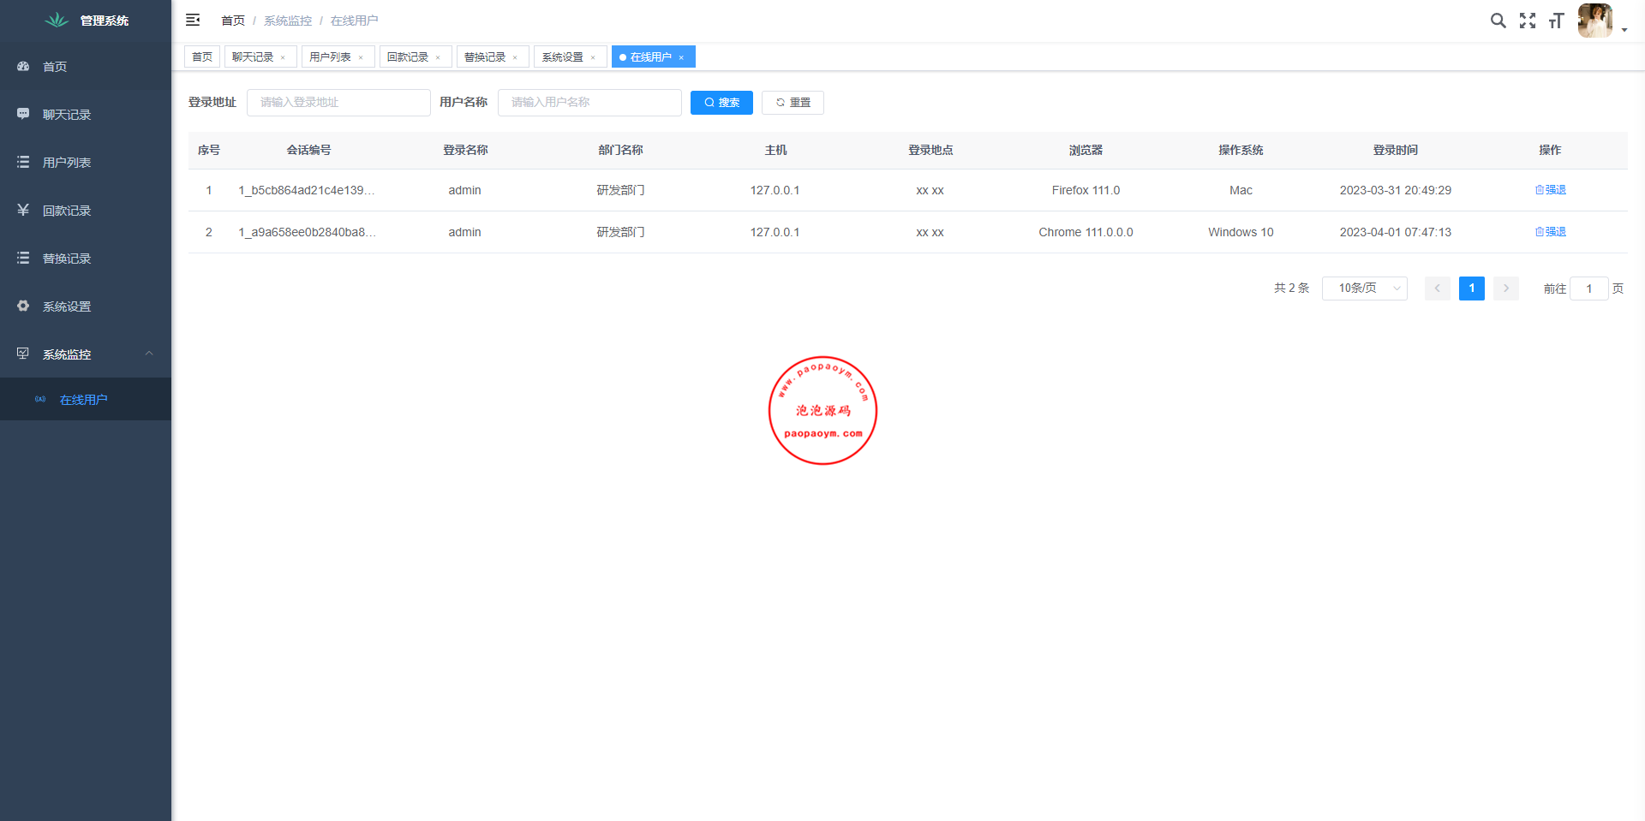Click the 系统监控 breadcrumb link
1645x821 pixels.
(288, 21)
